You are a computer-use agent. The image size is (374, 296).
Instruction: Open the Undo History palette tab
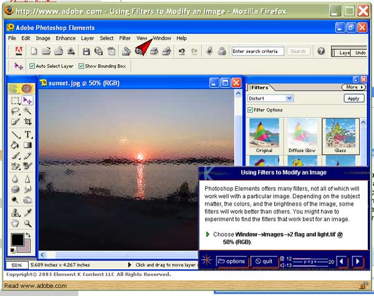coord(360,53)
